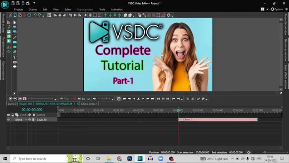
Task: Open Chrome from the Windows taskbar
Action: pos(119,159)
